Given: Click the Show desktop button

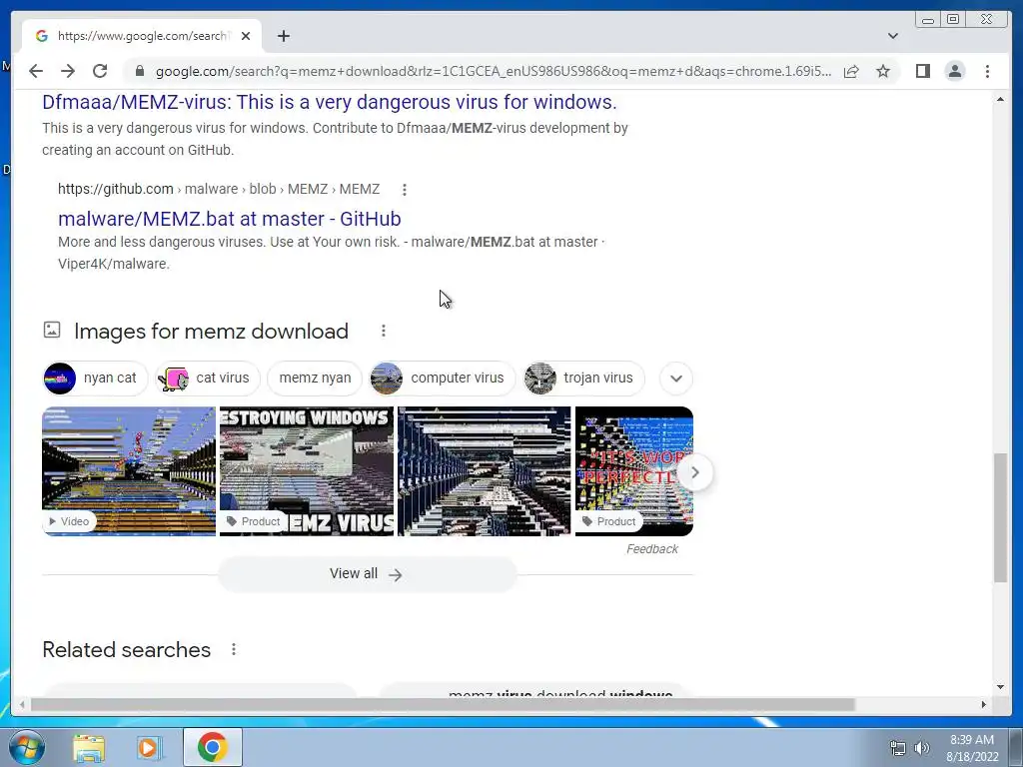Looking at the screenshot, I should pyautogui.click(x=1016, y=748).
